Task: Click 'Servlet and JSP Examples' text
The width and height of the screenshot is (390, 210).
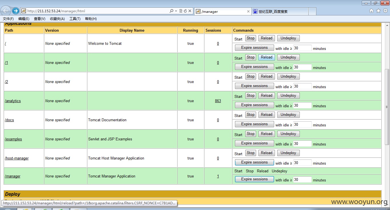Action: tap(110, 139)
